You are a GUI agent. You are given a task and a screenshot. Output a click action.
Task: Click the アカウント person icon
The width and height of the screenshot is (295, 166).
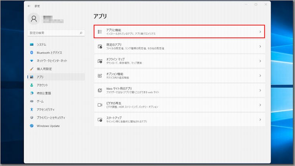(31, 85)
